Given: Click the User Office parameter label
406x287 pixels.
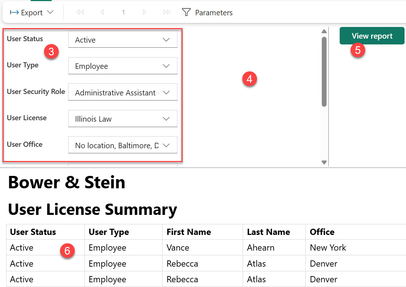Looking at the screenshot, I should pyautogui.click(x=25, y=144).
